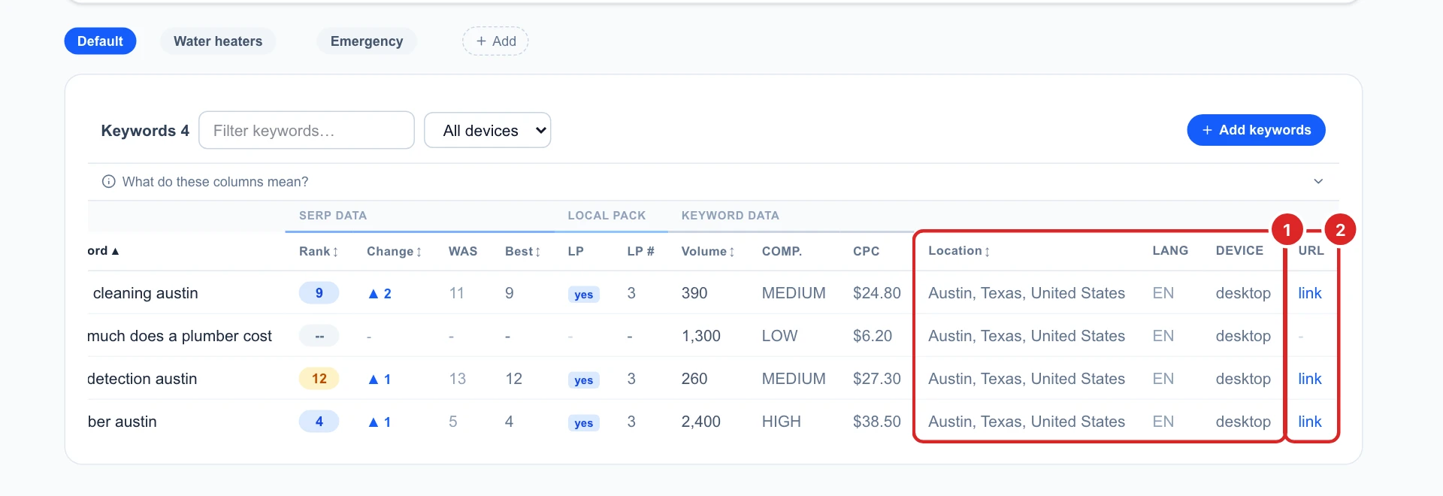Click the volume value 2,400
Screen dimensions: 1443x496
tap(701, 422)
